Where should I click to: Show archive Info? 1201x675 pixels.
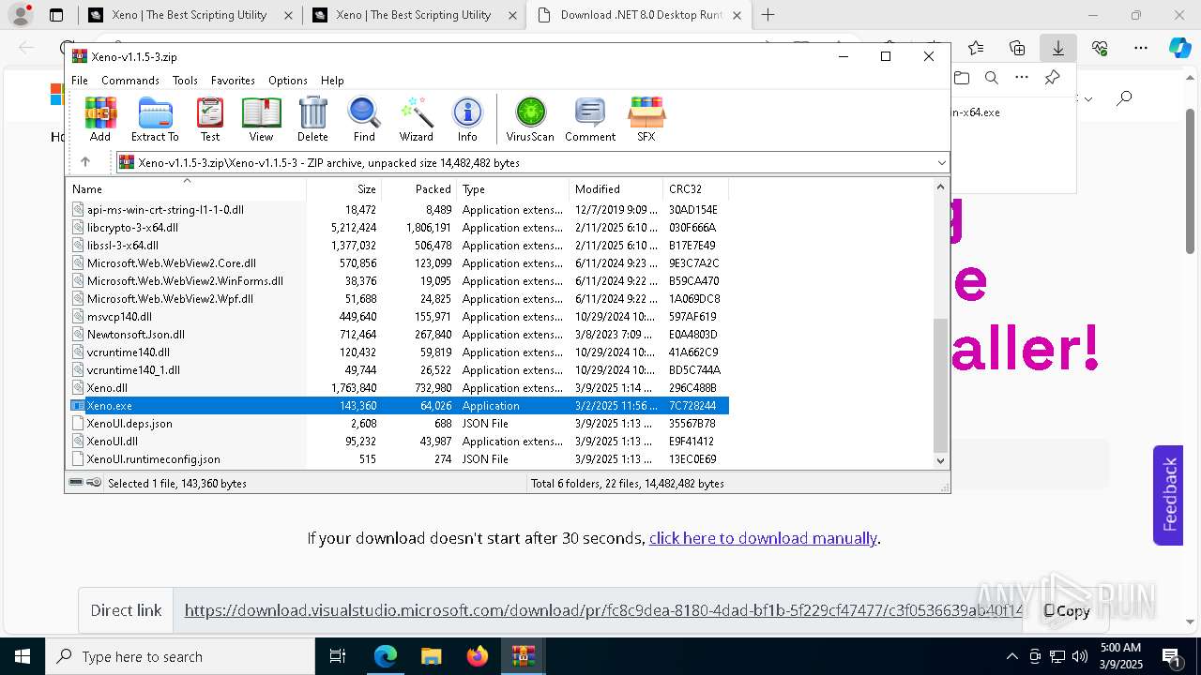[467, 119]
